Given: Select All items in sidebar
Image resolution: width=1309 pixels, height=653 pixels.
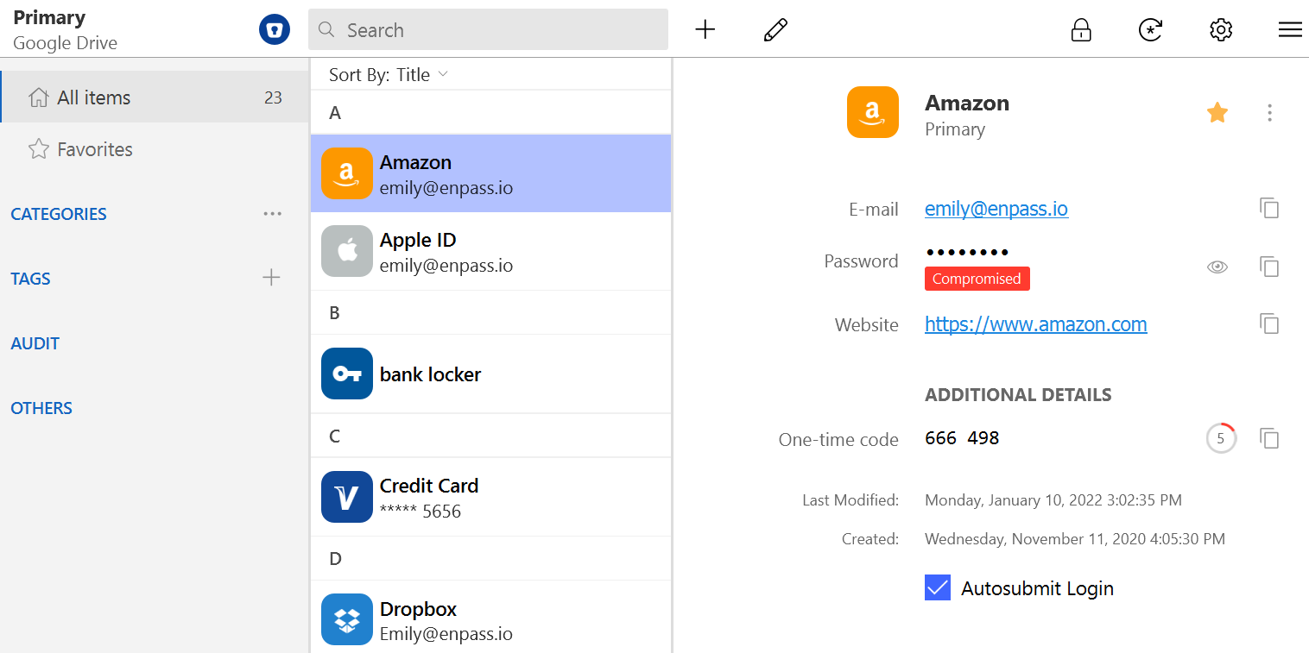Looking at the screenshot, I should tap(155, 97).
